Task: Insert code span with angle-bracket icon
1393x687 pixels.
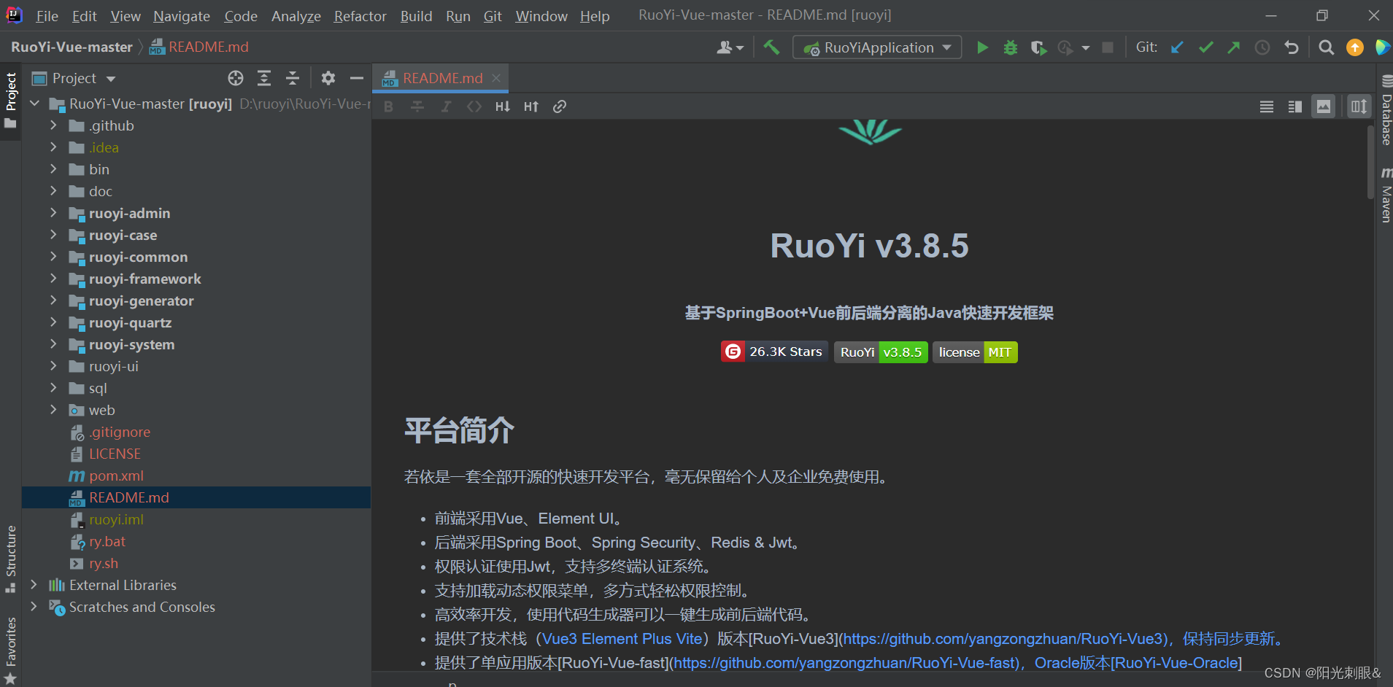Action: click(x=474, y=106)
